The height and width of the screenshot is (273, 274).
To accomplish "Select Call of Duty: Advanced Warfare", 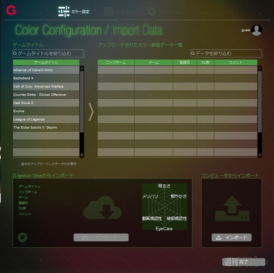I will point(46,86).
